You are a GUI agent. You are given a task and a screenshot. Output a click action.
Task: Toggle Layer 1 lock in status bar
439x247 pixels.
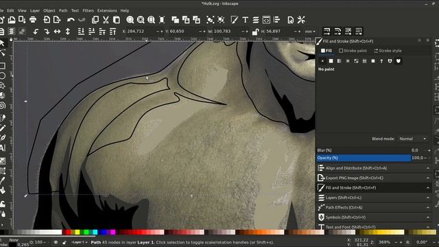click(x=64, y=242)
